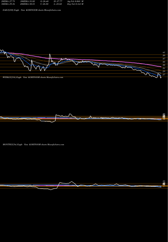This screenshot has height=242, width=168.
Task: Click the 20EMA: 27.75 value
Action: [x=8, y=1]
